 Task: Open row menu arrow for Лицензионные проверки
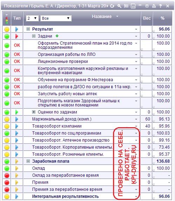click(136, 61)
